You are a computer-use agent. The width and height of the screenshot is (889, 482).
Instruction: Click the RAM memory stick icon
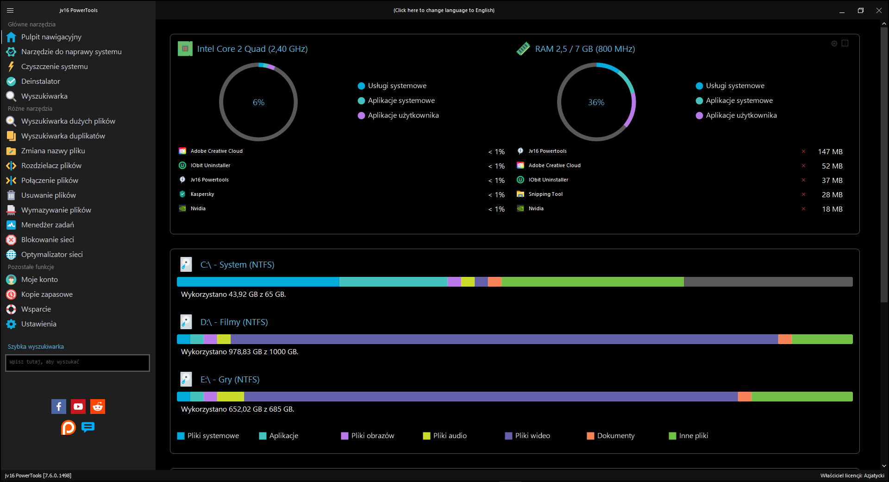523,49
